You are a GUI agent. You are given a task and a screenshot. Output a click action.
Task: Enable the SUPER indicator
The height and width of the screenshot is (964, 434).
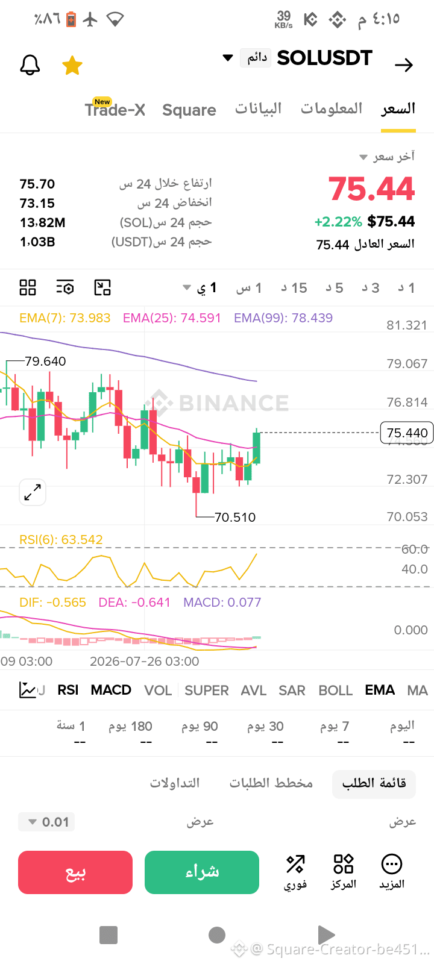tap(207, 690)
